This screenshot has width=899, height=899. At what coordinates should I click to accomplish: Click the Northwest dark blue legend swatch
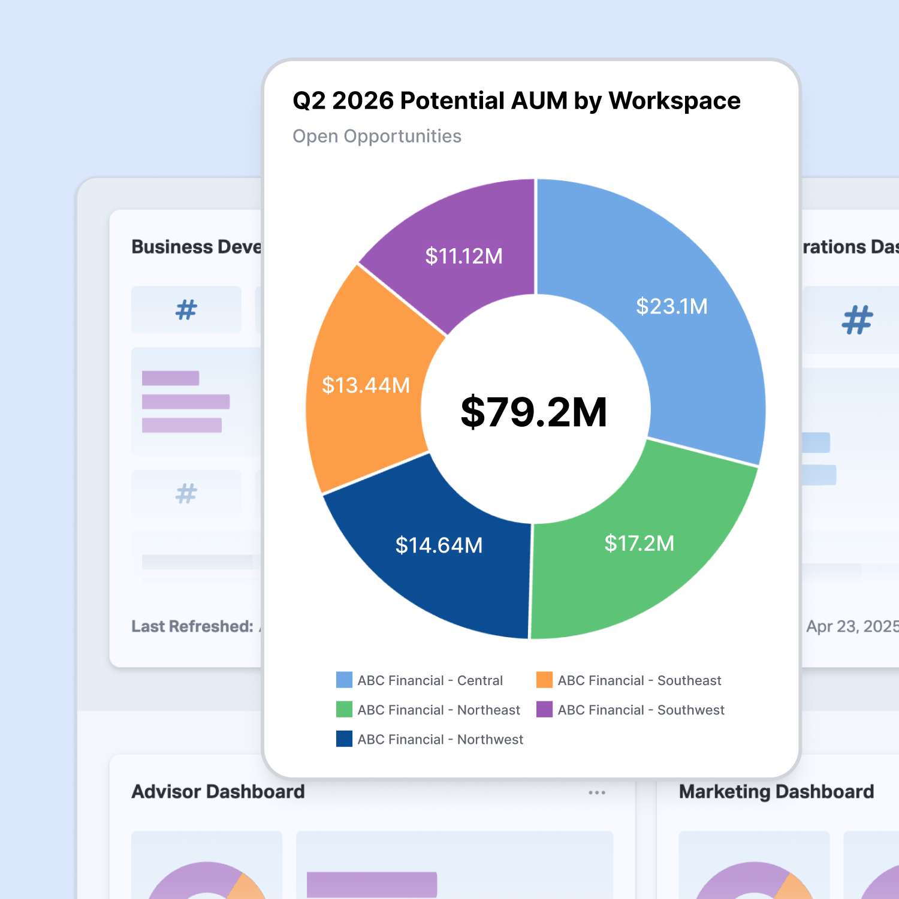click(344, 738)
